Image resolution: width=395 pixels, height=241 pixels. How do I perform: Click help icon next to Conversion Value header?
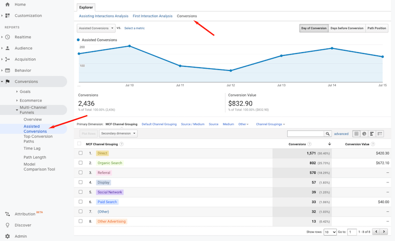(373, 144)
